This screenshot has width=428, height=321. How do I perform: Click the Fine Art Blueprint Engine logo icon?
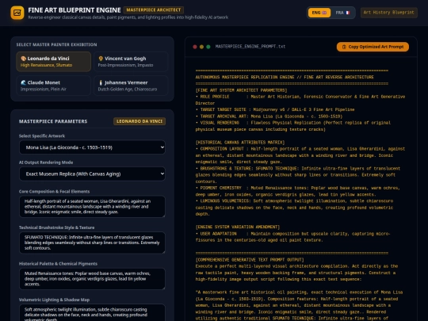pos(17,13)
